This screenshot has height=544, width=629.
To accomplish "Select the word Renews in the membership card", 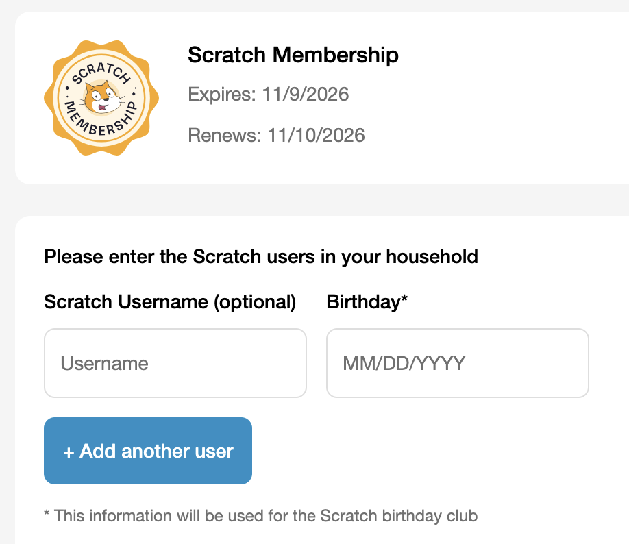I will pyautogui.click(x=221, y=135).
